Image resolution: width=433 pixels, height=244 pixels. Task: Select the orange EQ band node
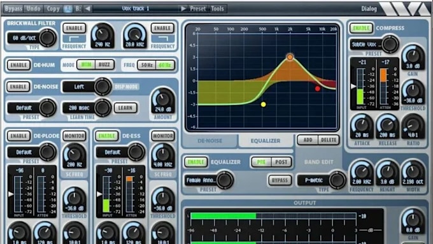[290, 57]
